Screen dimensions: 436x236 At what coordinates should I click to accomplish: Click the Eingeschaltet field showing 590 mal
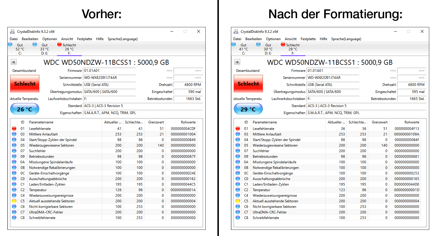click(188, 92)
